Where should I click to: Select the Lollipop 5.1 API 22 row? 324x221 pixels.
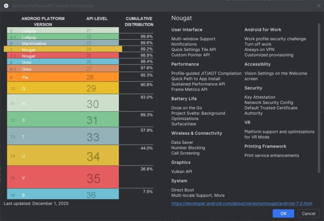point(63,37)
